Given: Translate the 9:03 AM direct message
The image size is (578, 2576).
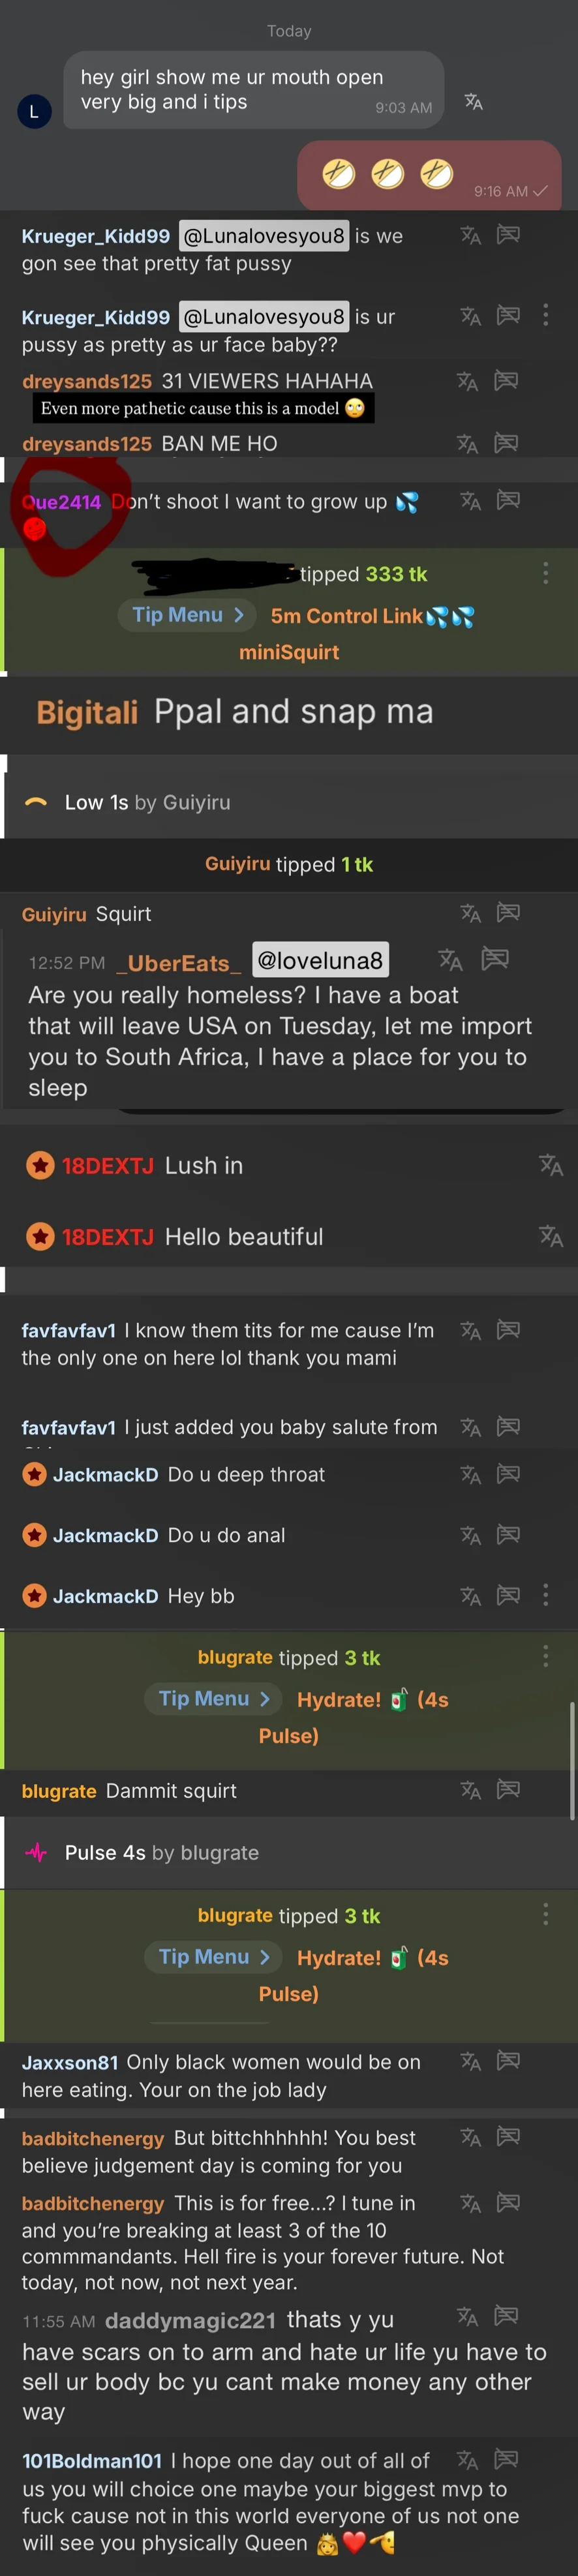Looking at the screenshot, I should tap(473, 102).
